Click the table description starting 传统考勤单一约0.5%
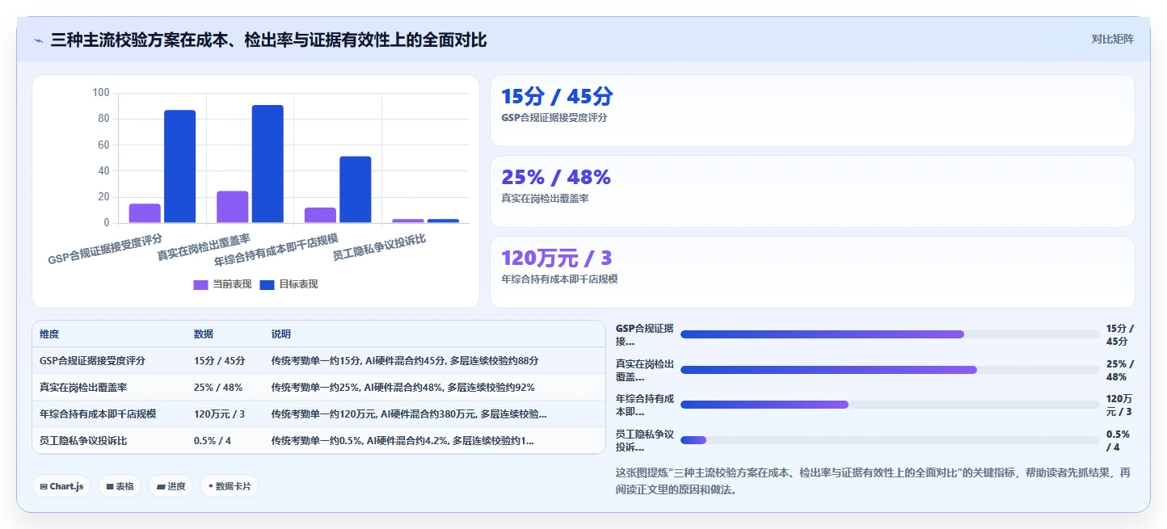Viewport: 1167px width, 529px height. point(402,441)
